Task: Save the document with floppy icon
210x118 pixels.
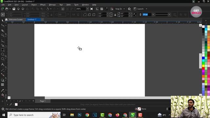Action: tap(14, 9)
